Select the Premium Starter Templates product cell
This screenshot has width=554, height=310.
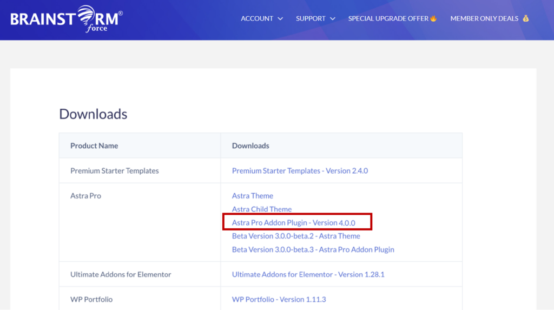(x=140, y=171)
